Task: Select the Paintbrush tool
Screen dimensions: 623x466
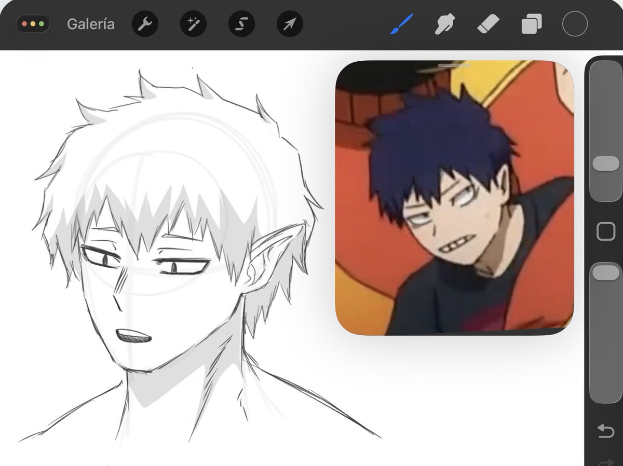Action: click(401, 24)
